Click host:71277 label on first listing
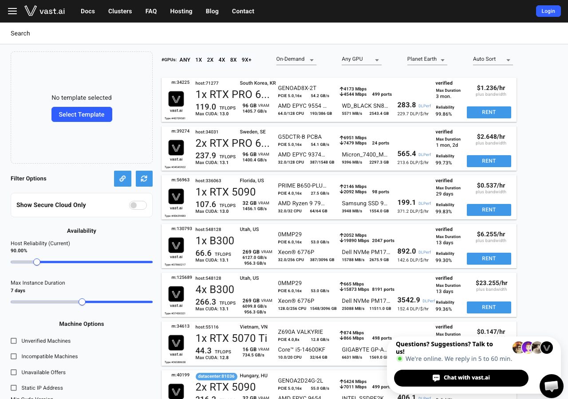The image size is (568, 399). coord(207,83)
